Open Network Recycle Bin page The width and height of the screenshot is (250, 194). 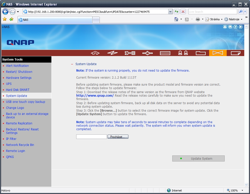20,145
